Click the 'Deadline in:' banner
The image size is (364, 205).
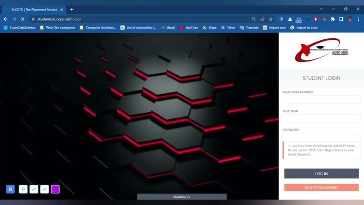[x=182, y=197]
